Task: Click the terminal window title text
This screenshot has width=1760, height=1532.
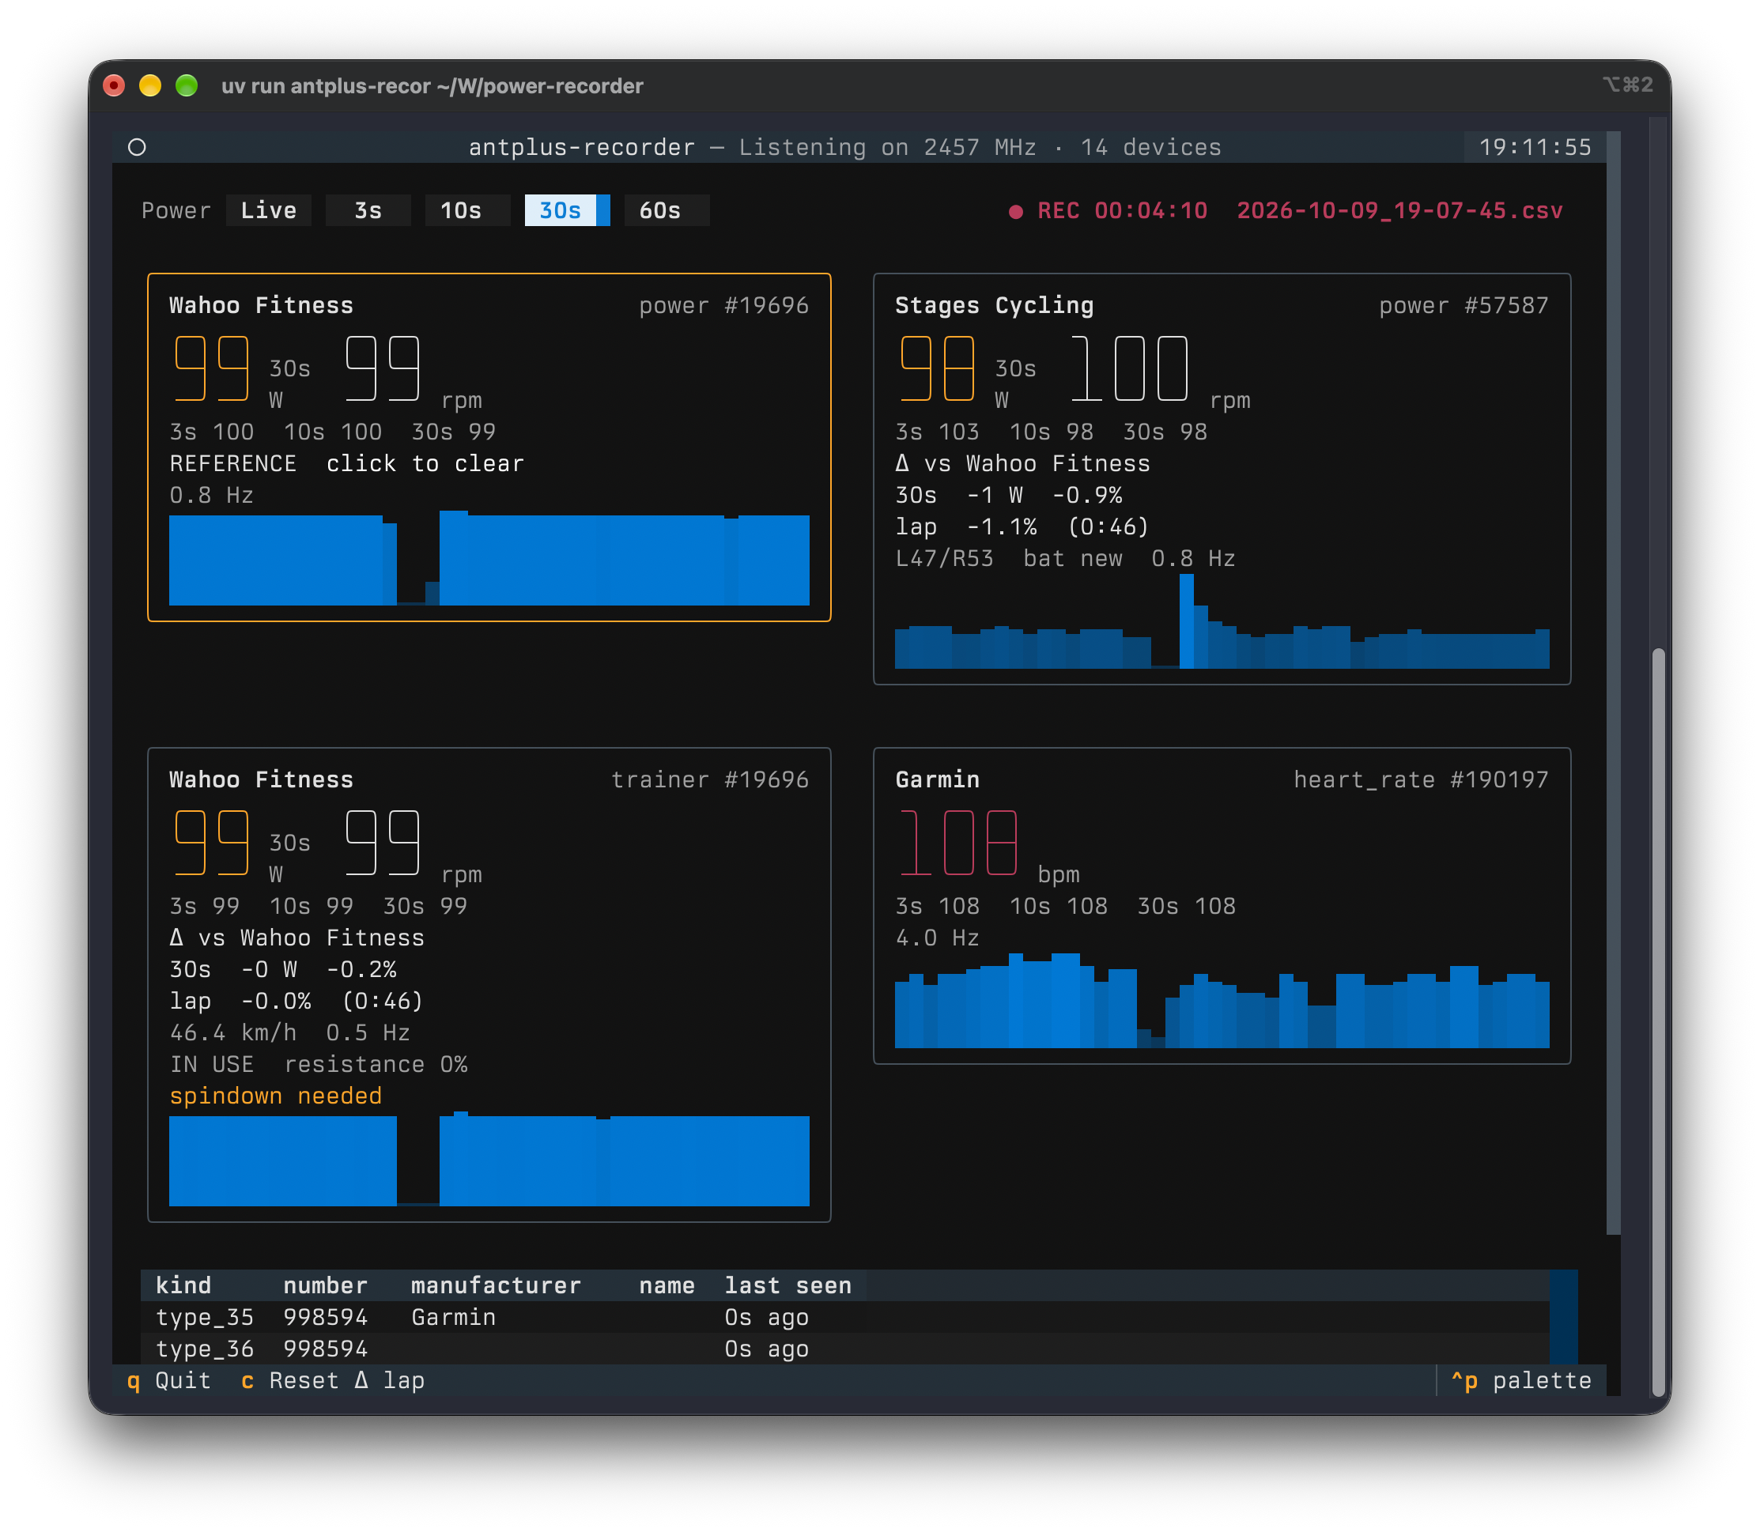Action: click(432, 85)
